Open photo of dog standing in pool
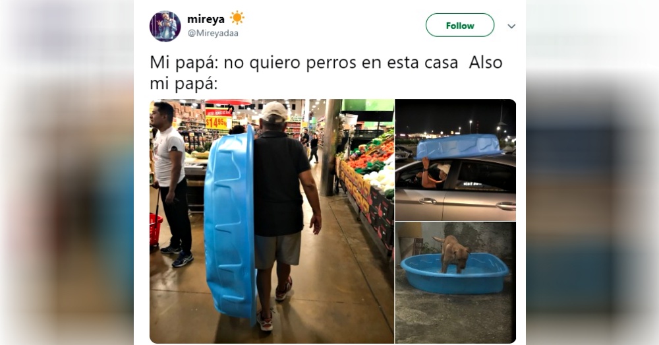The height and width of the screenshot is (345, 659). point(455,283)
